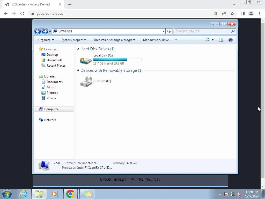Select Network in navigation pane
Image resolution: width=265 pixels, height=199 pixels.
pyautogui.click(x=50, y=120)
